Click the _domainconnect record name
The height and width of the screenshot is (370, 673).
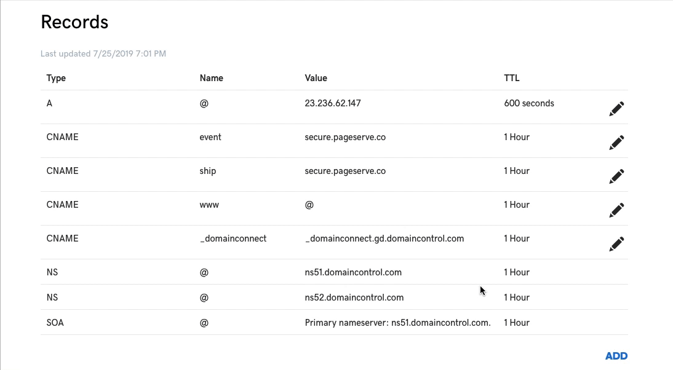[x=233, y=238]
